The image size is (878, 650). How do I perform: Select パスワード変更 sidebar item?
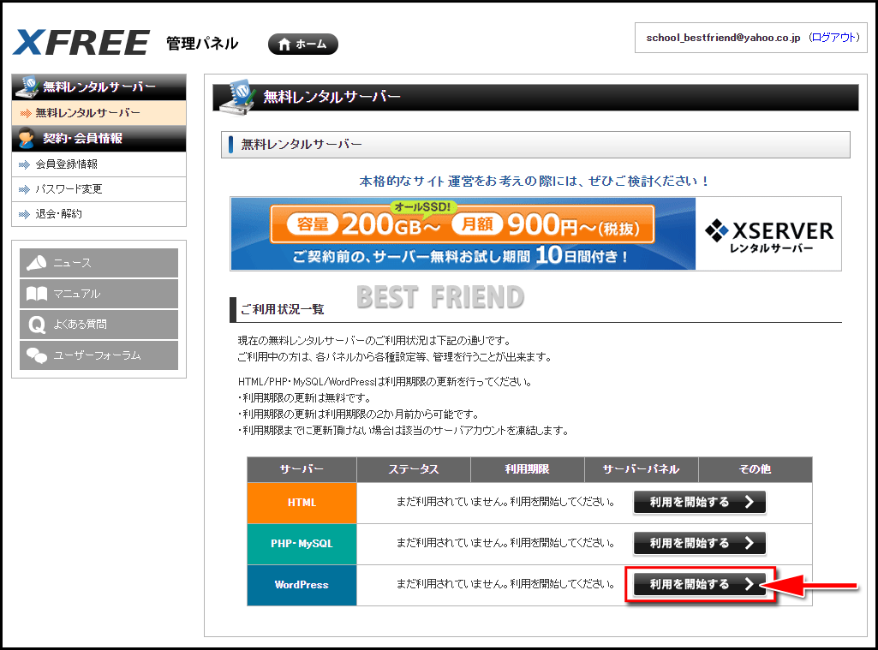[x=99, y=189]
